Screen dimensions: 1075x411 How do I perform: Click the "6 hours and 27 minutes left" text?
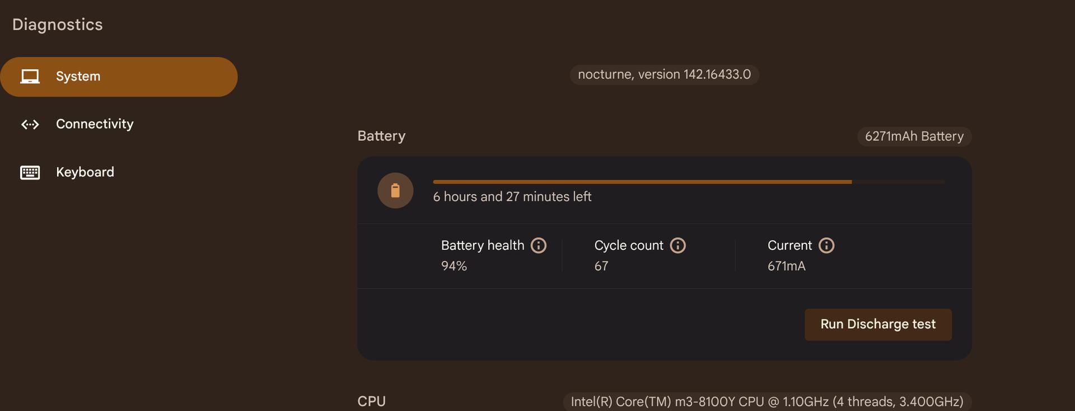click(x=512, y=197)
